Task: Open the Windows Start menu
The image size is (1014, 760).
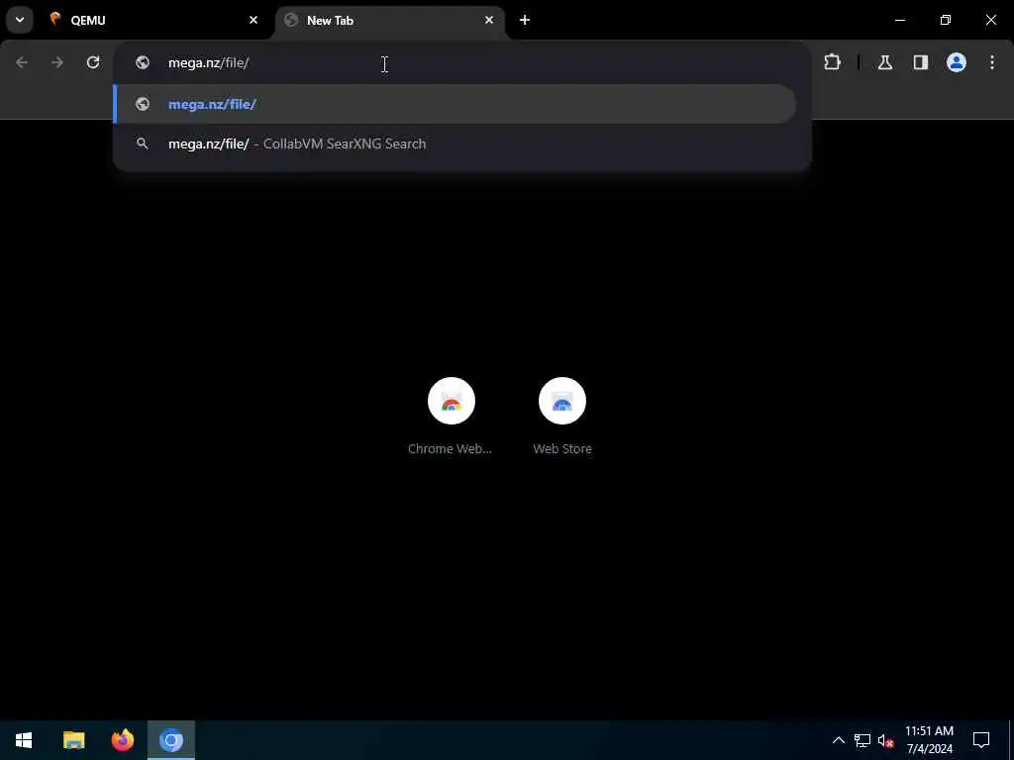Action: click(24, 740)
